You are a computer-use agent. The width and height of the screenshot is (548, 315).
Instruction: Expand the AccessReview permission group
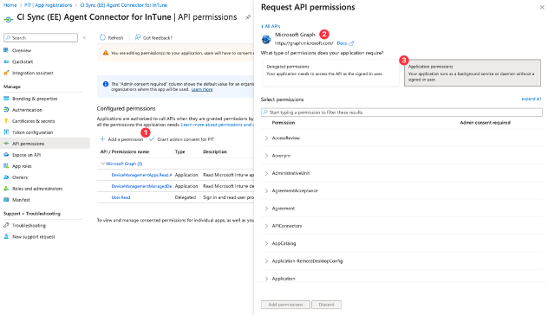(x=266, y=138)
